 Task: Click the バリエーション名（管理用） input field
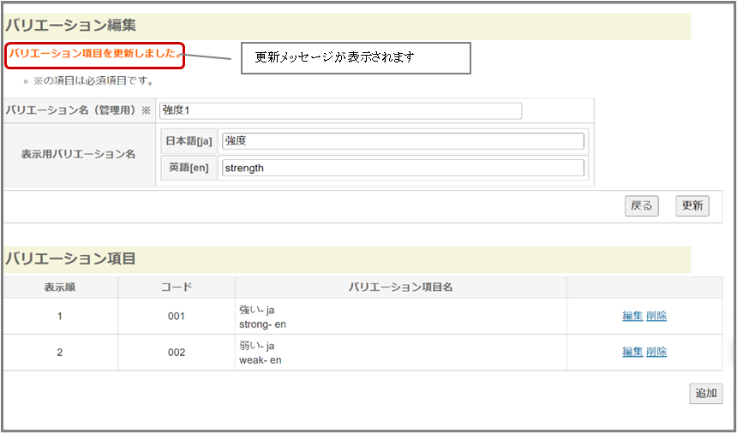pos(340,111)
